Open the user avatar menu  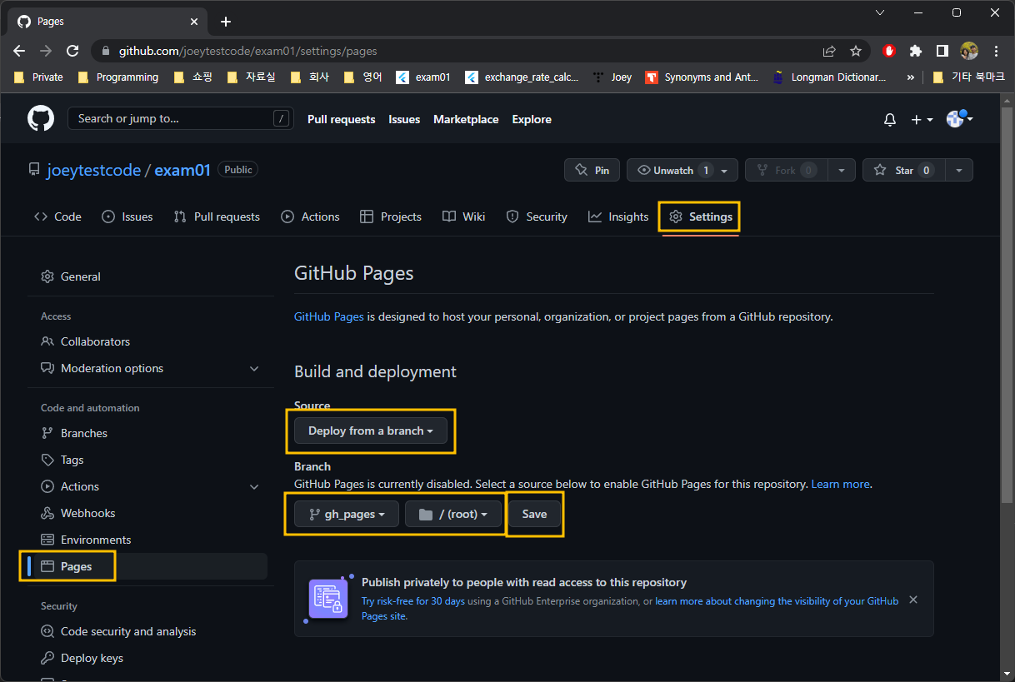pyautogui.click(x=960, y=118)
